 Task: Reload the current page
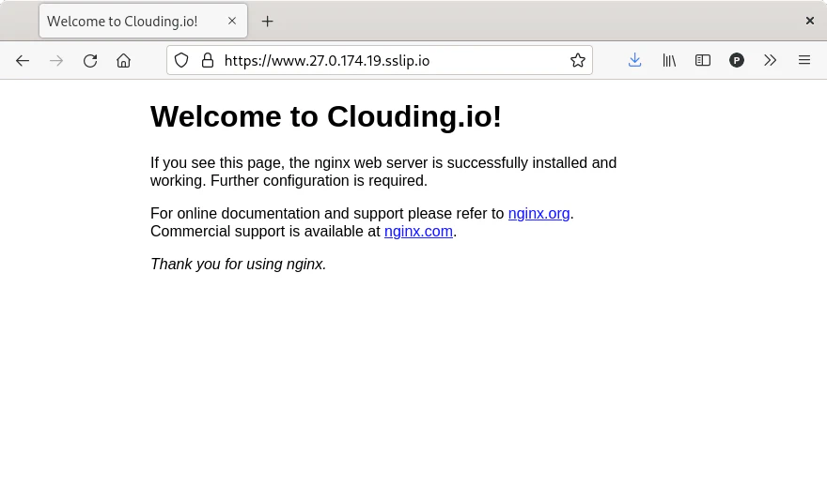(x=90, y=60)
